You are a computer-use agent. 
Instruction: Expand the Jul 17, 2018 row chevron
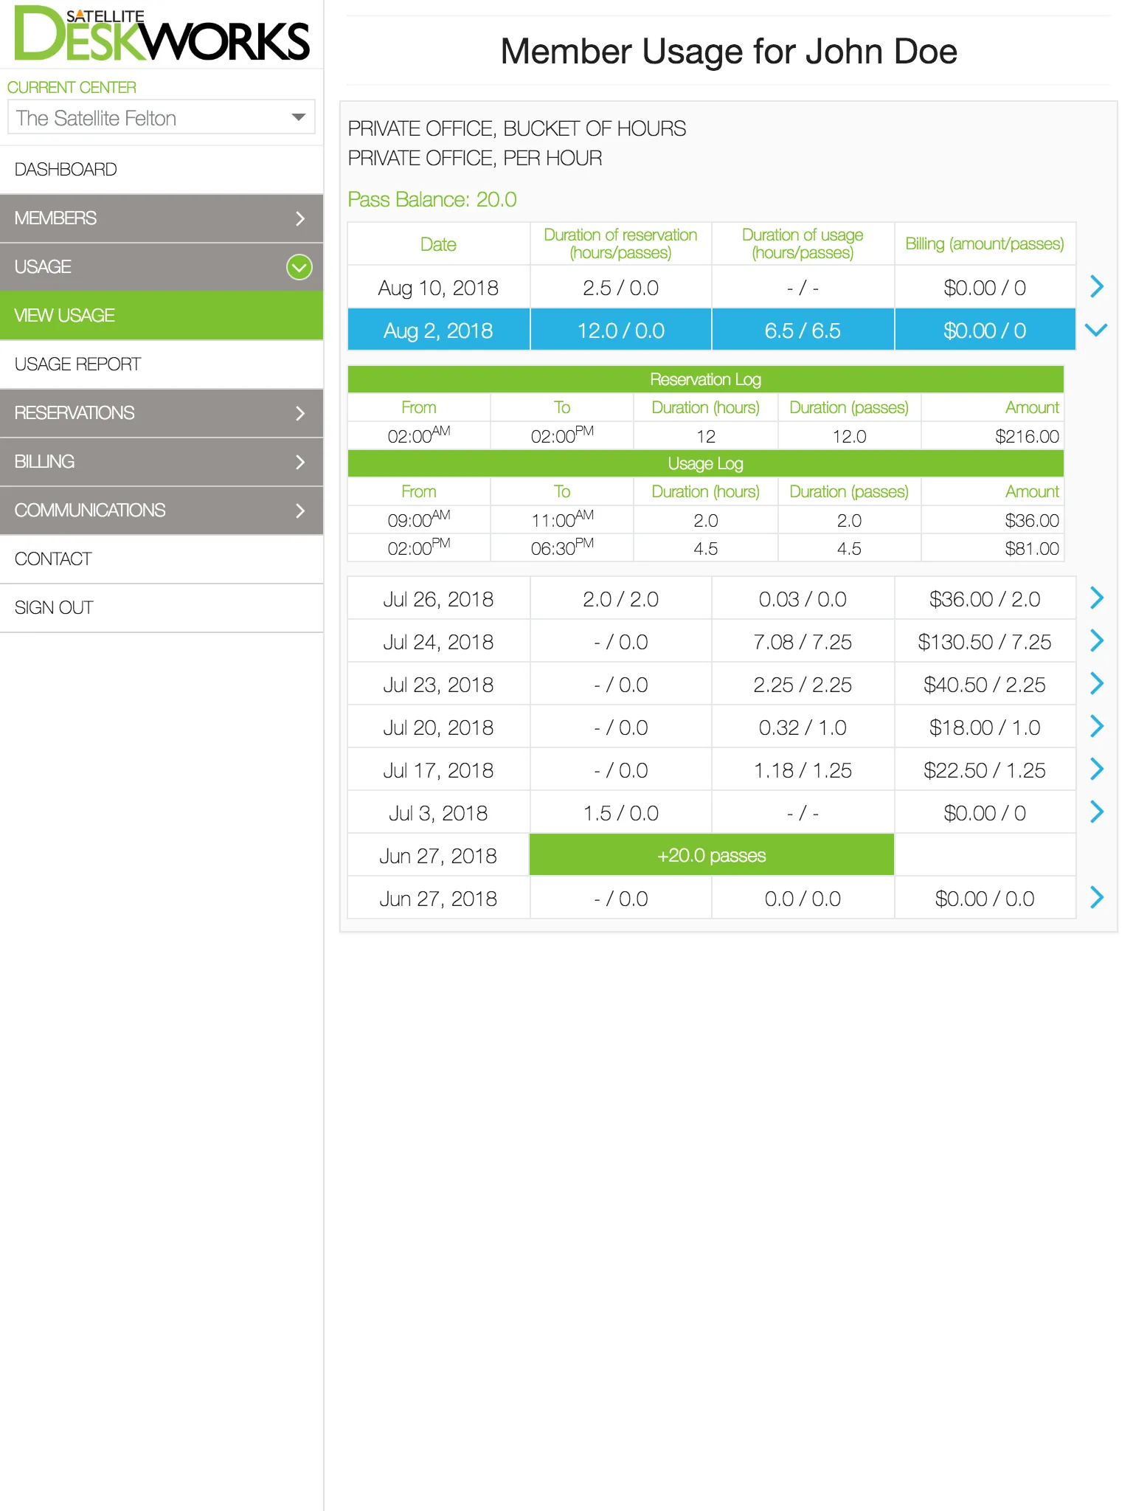[1097, 769]
